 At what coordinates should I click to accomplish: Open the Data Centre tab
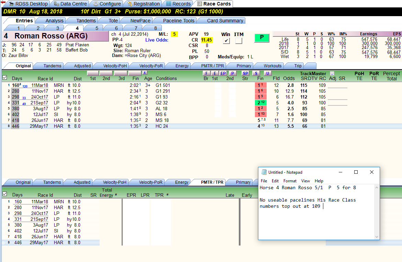[x=70, y=4]
